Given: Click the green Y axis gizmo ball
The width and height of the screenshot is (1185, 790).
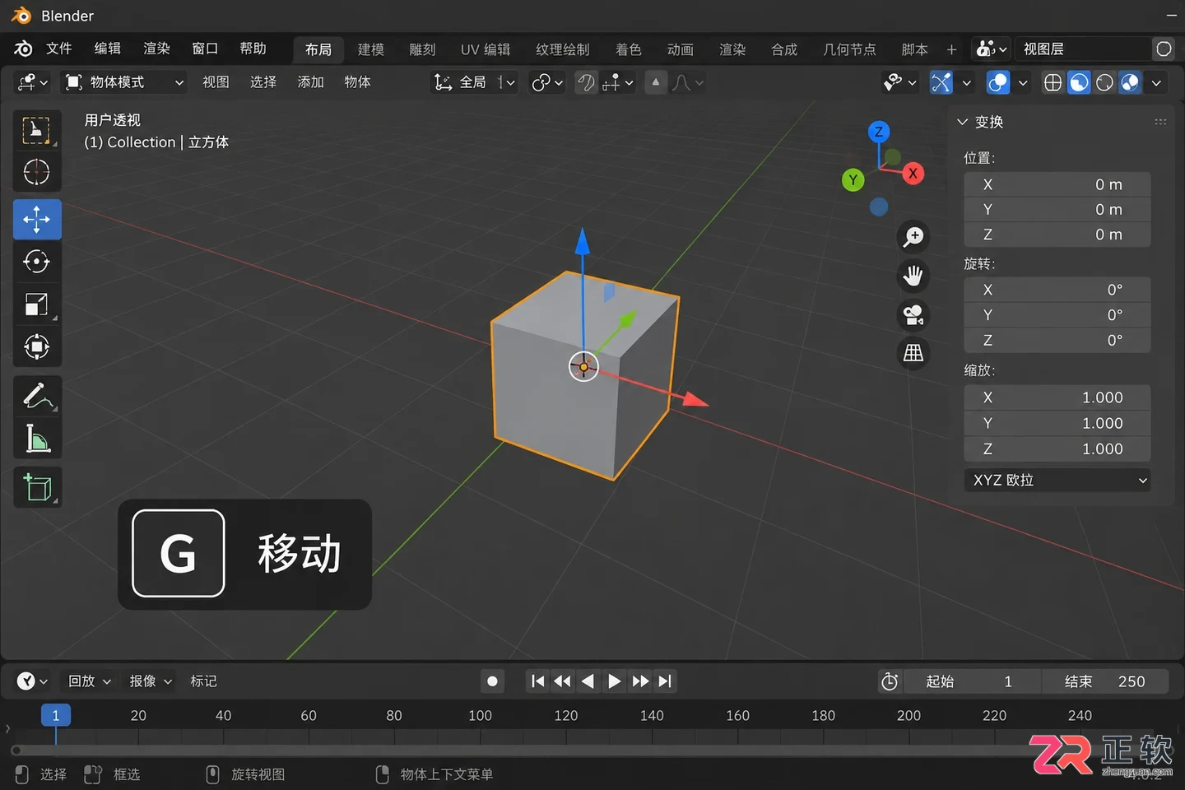Looking at the screenshot, I should point(853,180).
